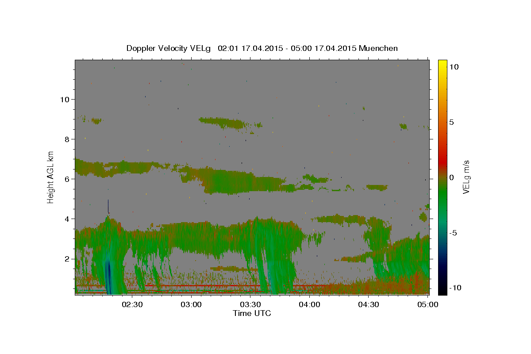Click the colorbar value -10
Screen dimensions: 531x354
coord(455,288)
